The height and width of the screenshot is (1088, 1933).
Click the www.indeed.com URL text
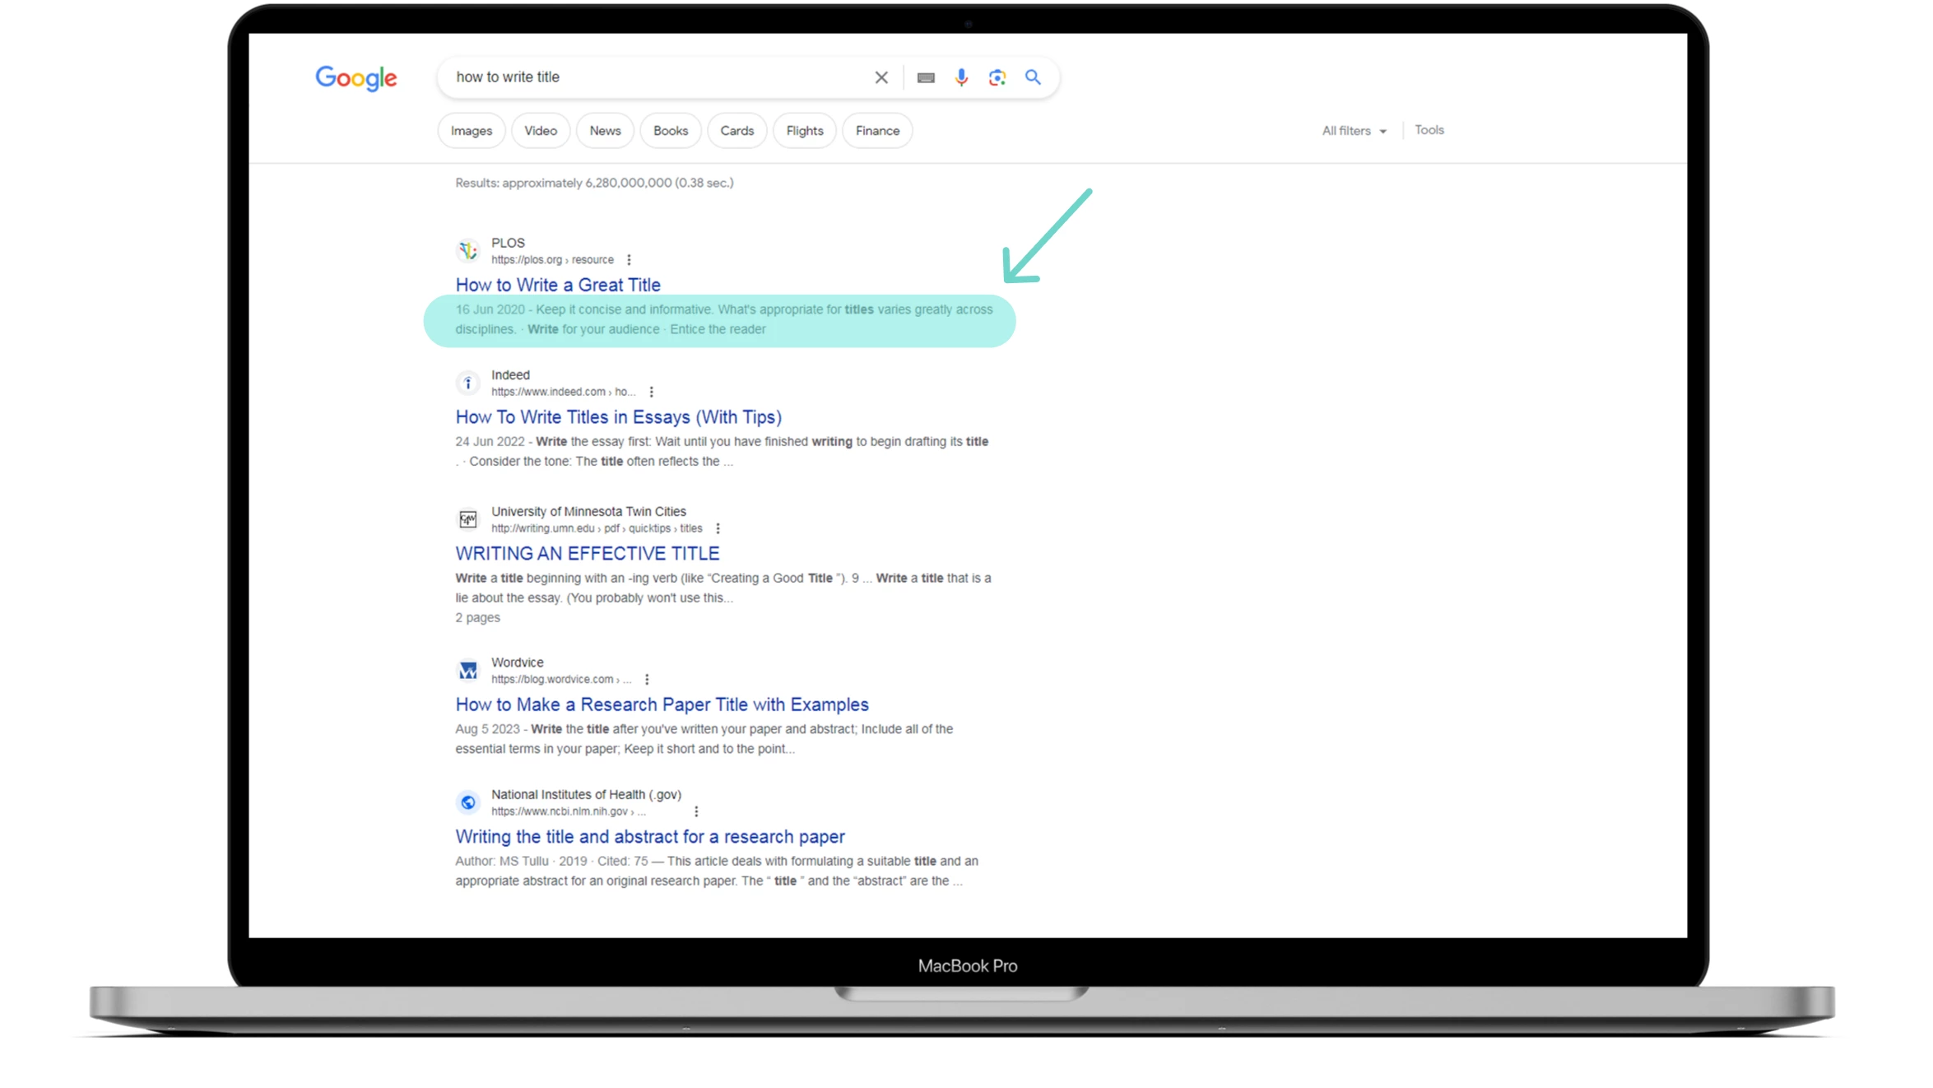[x=564, y=392]
